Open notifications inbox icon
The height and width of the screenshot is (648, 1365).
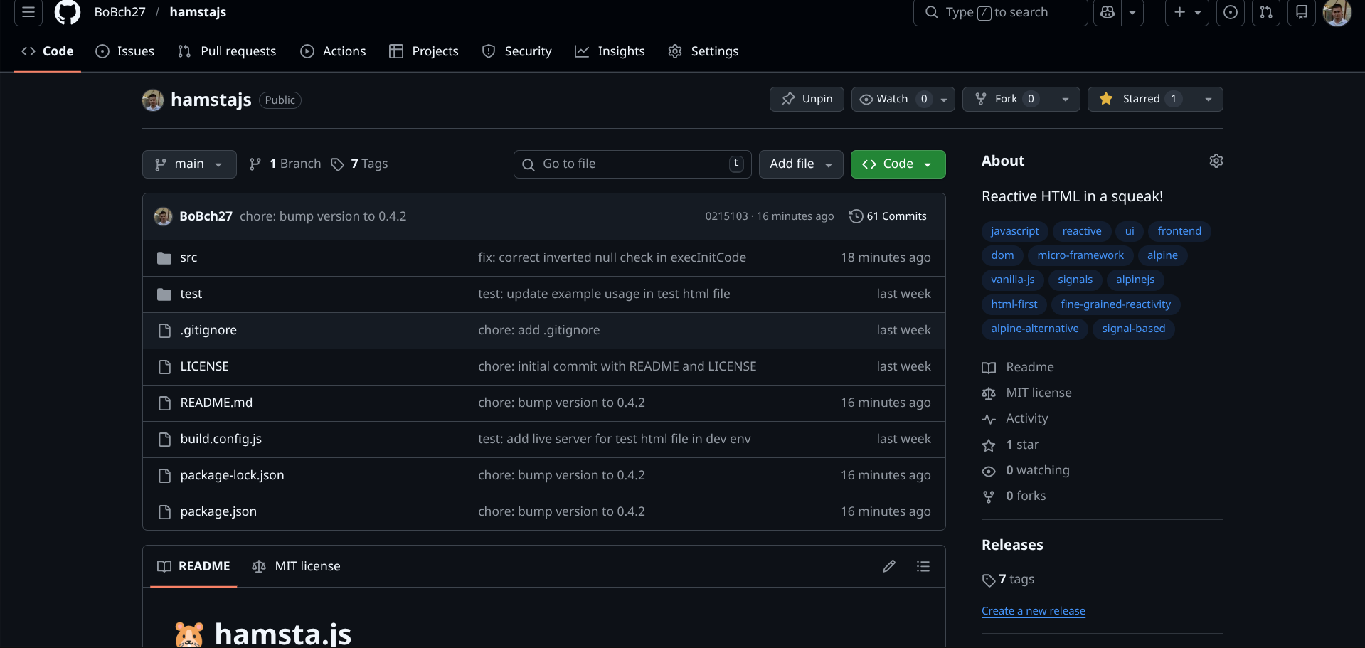point(1302,12)
